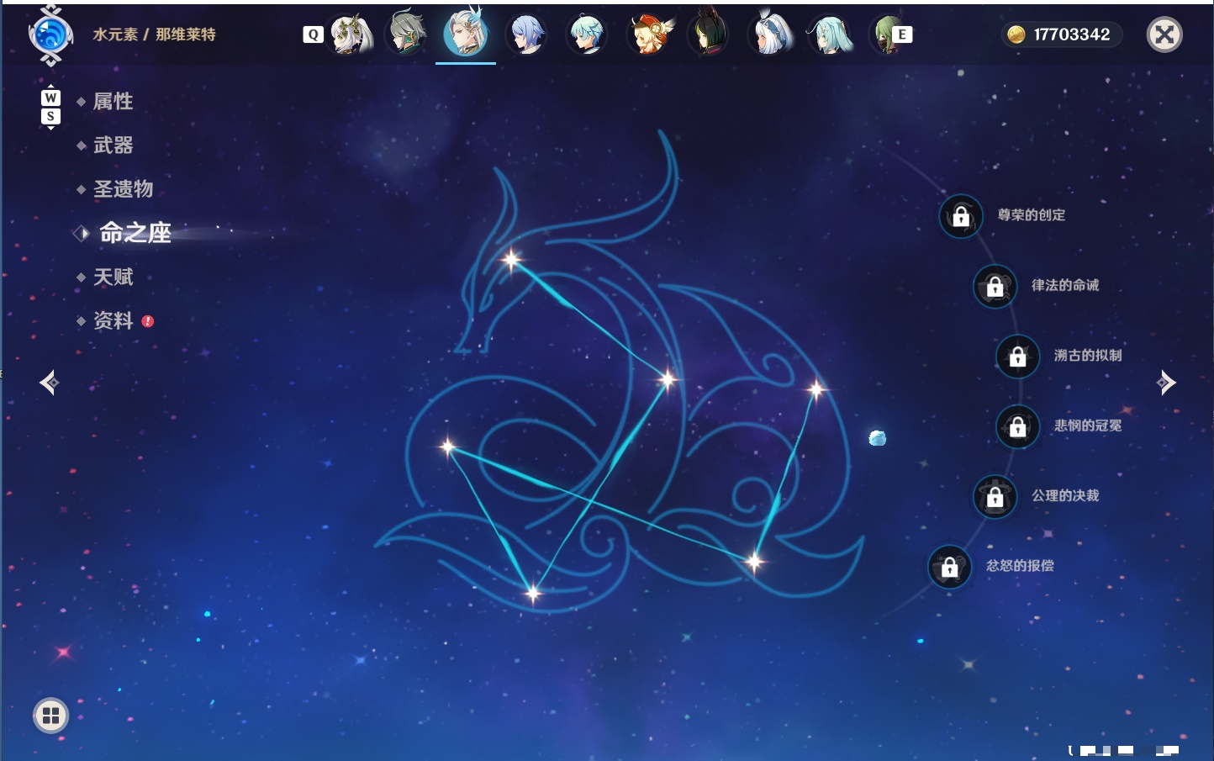Open locked constellation 溯古的拟制 lock icon
Image resolution: width=1214 pixels, height=761 pixels.
(1017, 356)
